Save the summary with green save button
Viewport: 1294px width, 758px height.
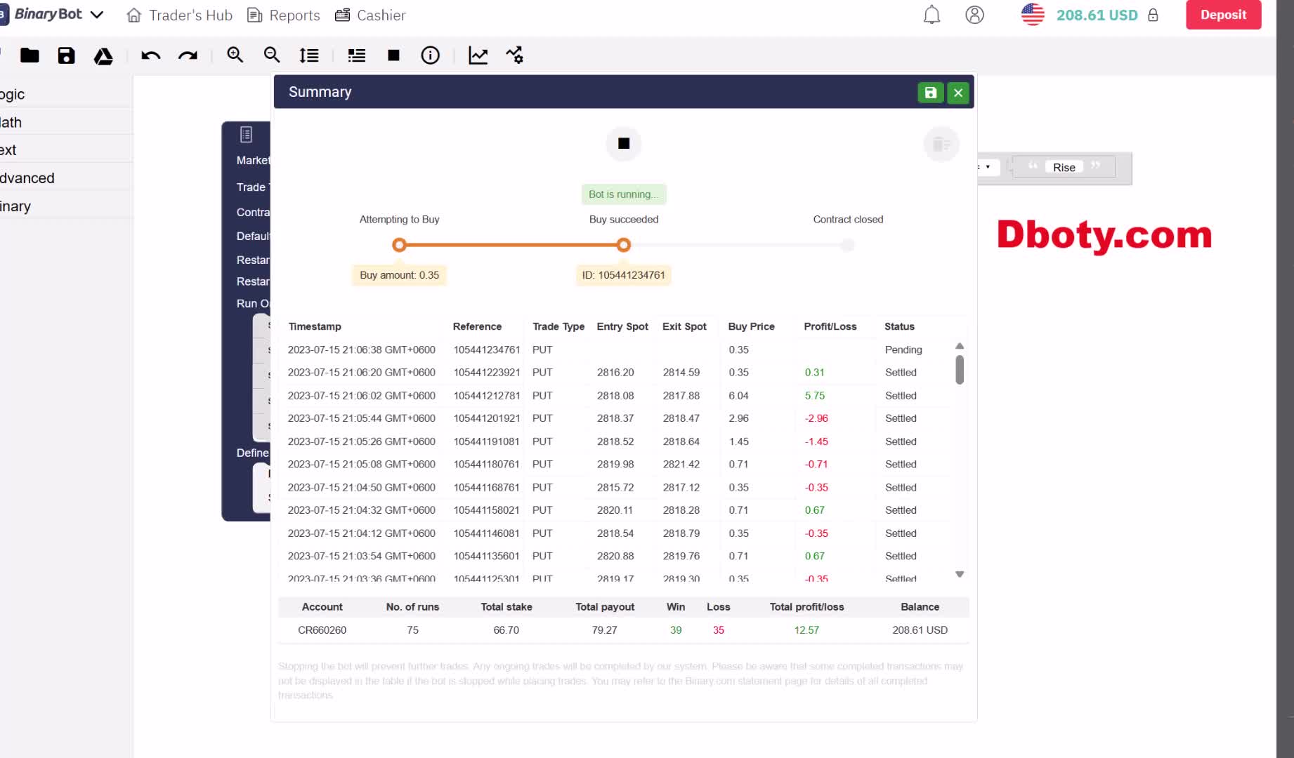[930, 93]
